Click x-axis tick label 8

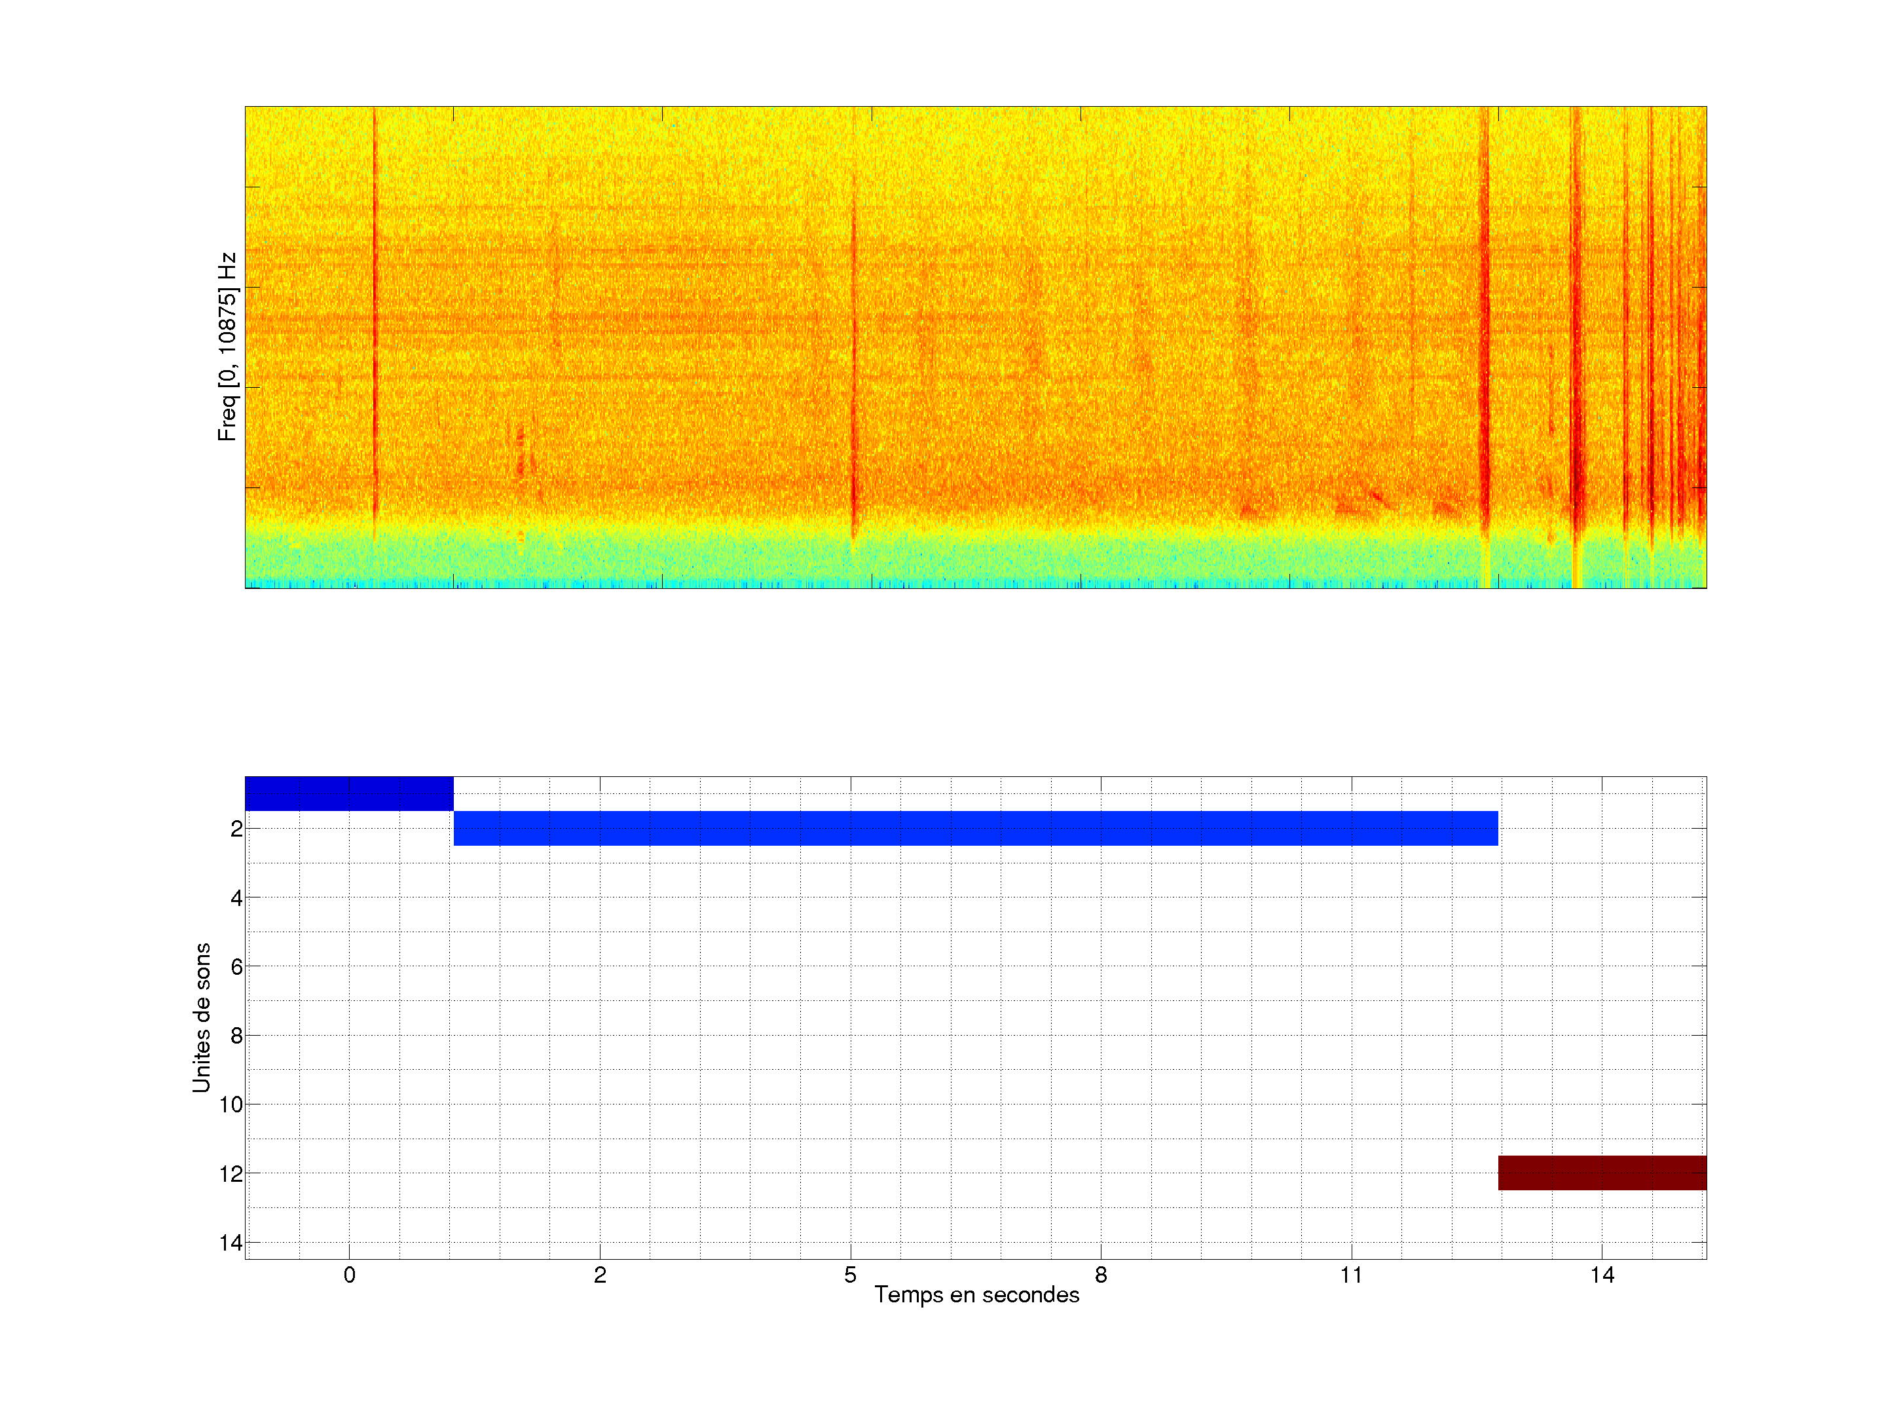point(1101,1275)
